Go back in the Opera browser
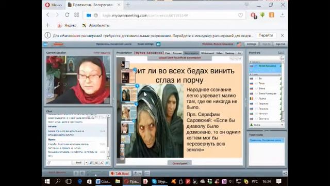330x186 pixels. 48,15
